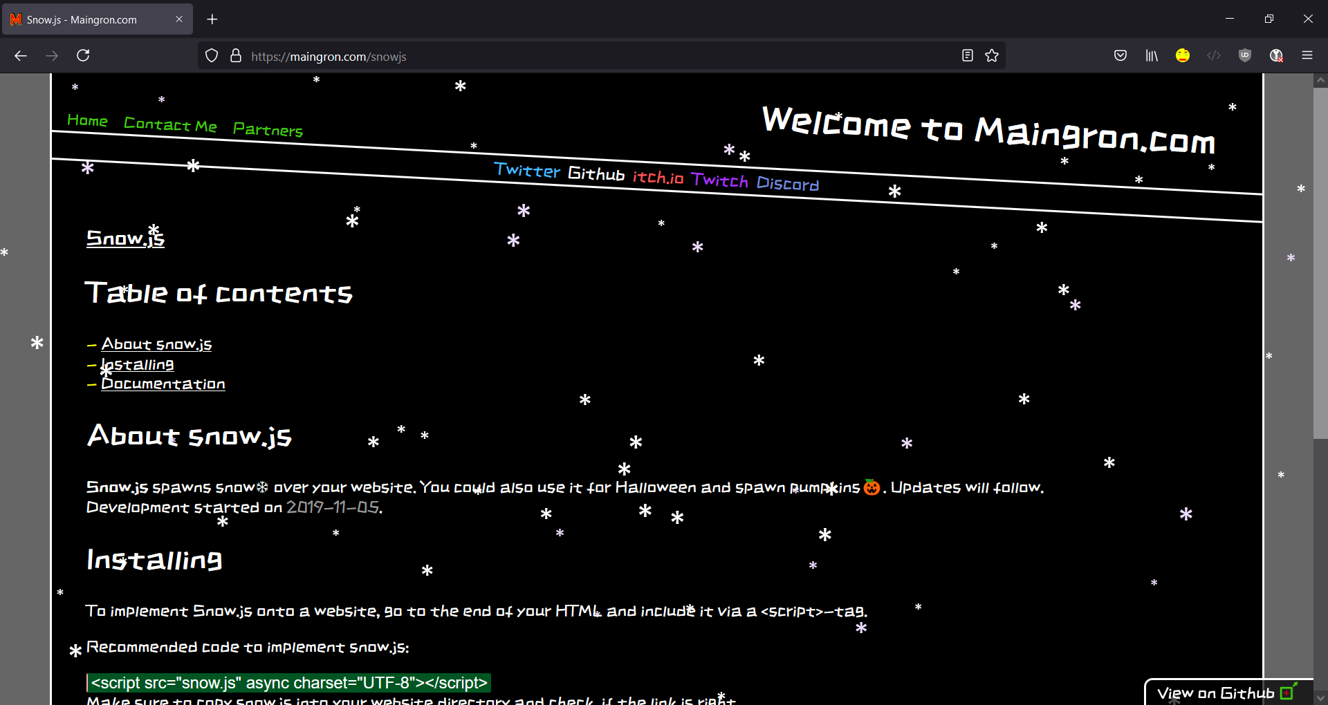Save page to Pocket
Image resolution: width=1328 pixels, height=705 pixels.
pyautogui.click(x=1120, y=56)
